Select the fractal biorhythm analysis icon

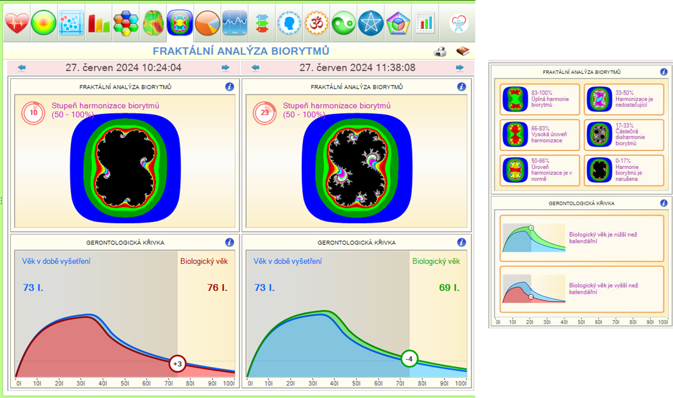[180, 23]
